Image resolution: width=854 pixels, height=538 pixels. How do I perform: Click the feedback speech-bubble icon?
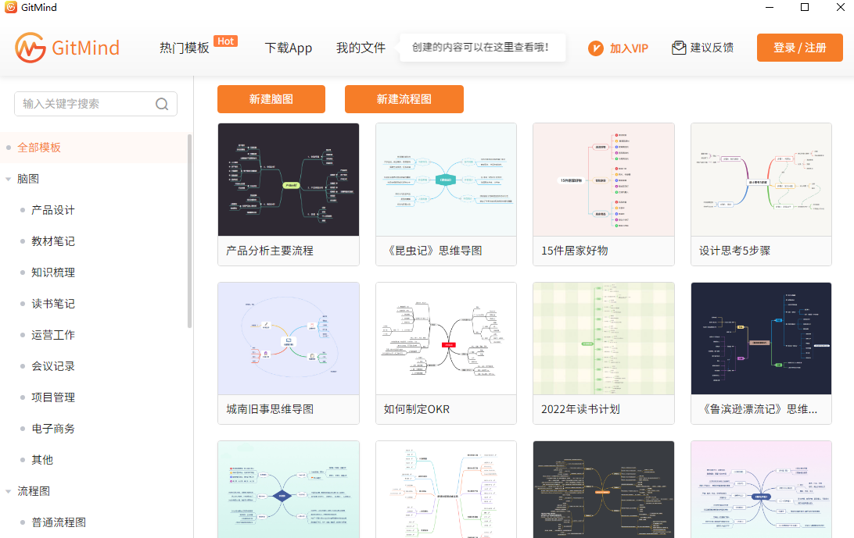[x=677, y=48]
